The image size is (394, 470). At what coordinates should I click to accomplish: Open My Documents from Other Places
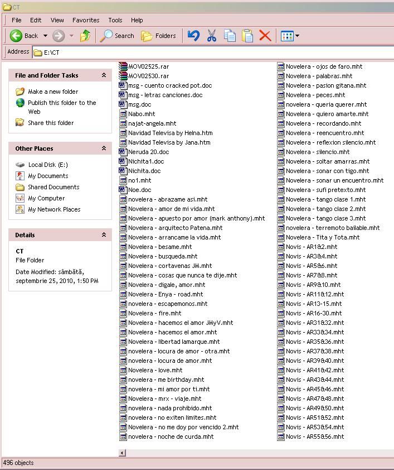pyautogui.click(x=48, y=176)
